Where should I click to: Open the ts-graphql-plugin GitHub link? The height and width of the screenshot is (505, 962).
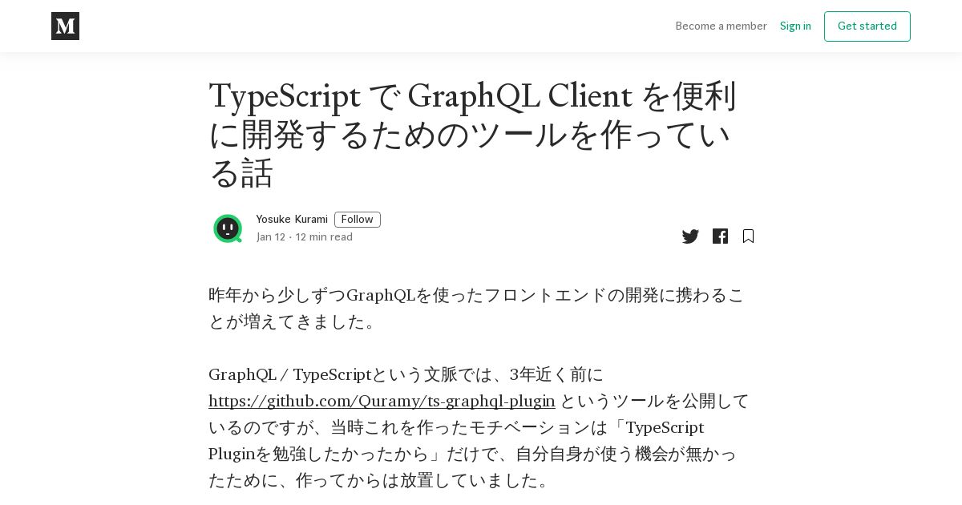(x=382, y=401)
